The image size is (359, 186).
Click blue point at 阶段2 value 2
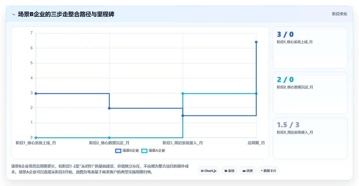tap(109, 108)
